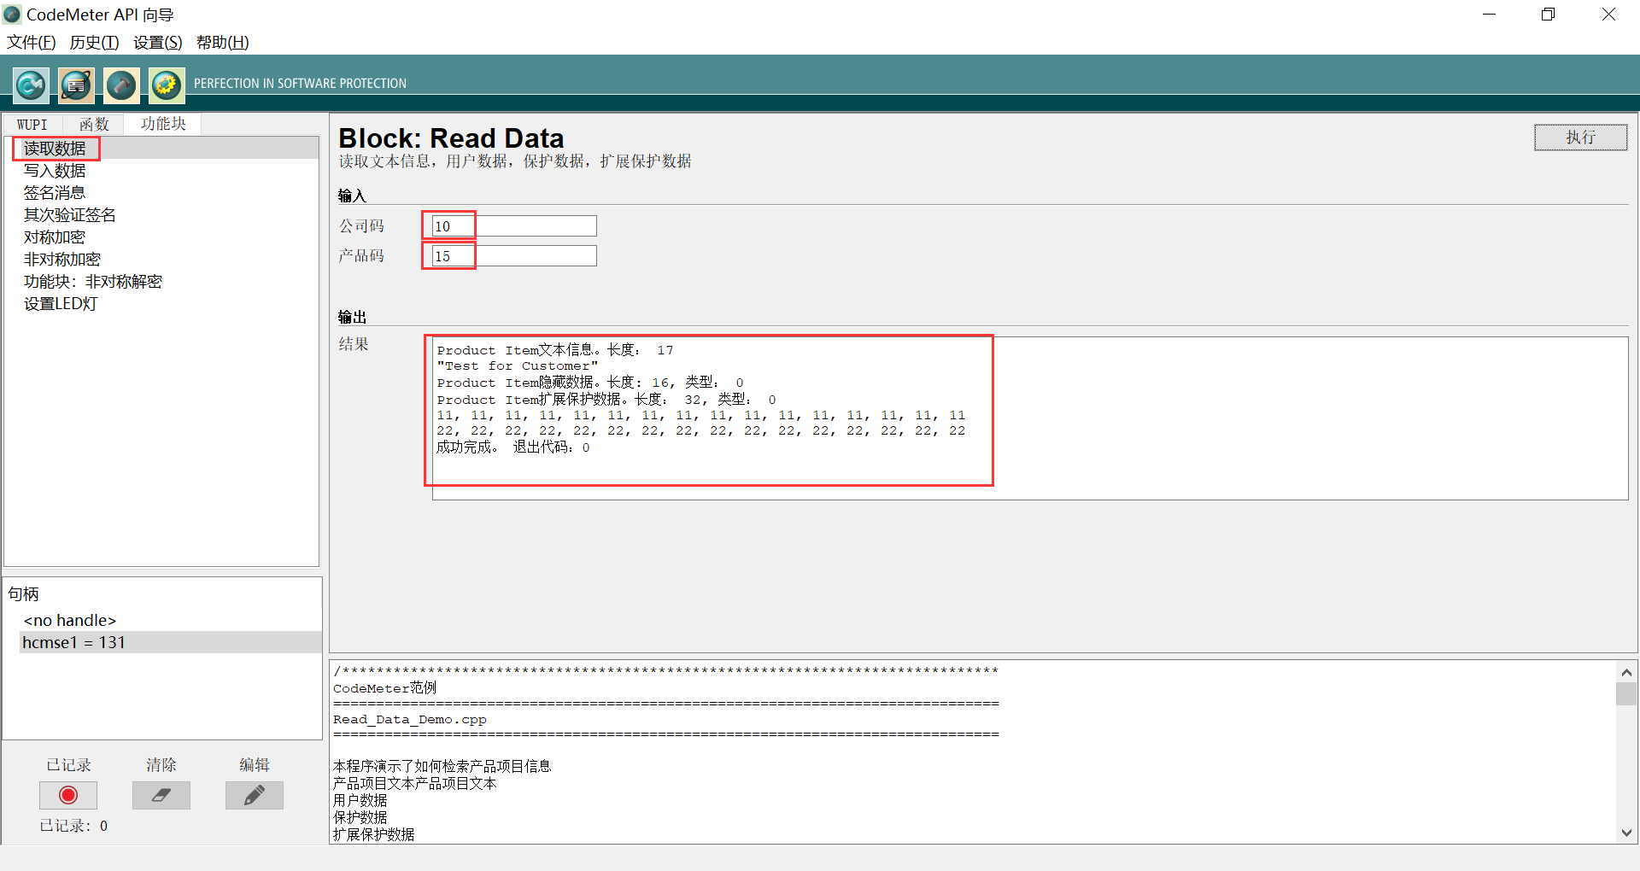The width and height of the screenshot is (1640, 871).
Task: Click the grey bolt toolbar icon
Action: [121, 85]
